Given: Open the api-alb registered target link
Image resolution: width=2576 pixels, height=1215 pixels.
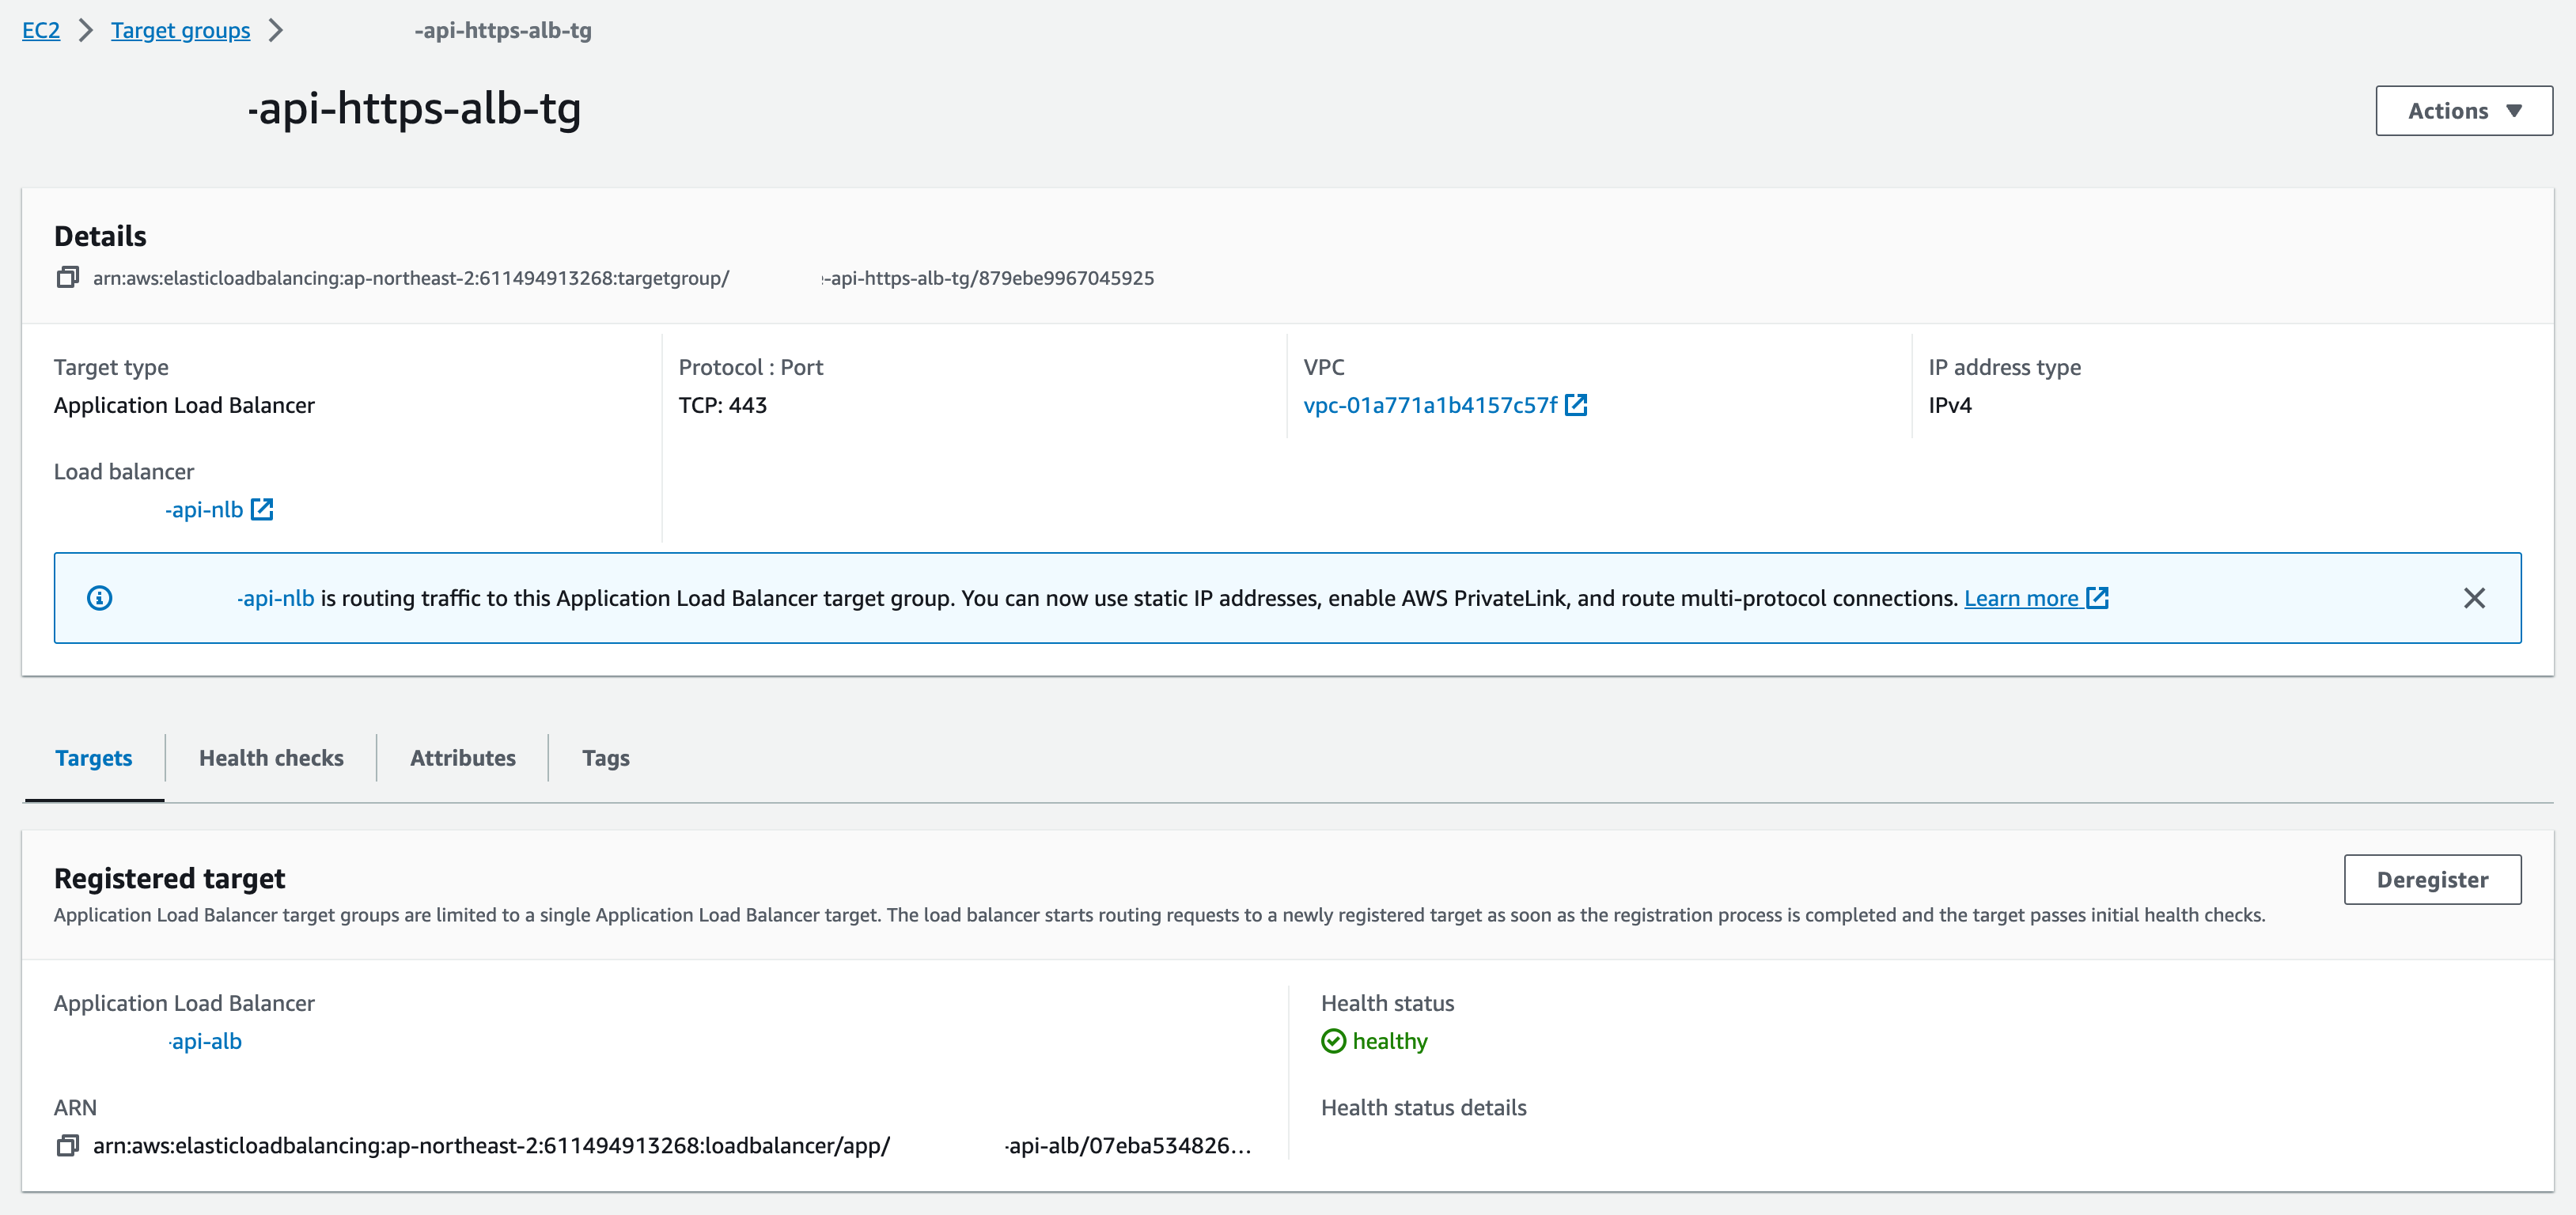Looking at the screenshot, I should point(205,1041).
